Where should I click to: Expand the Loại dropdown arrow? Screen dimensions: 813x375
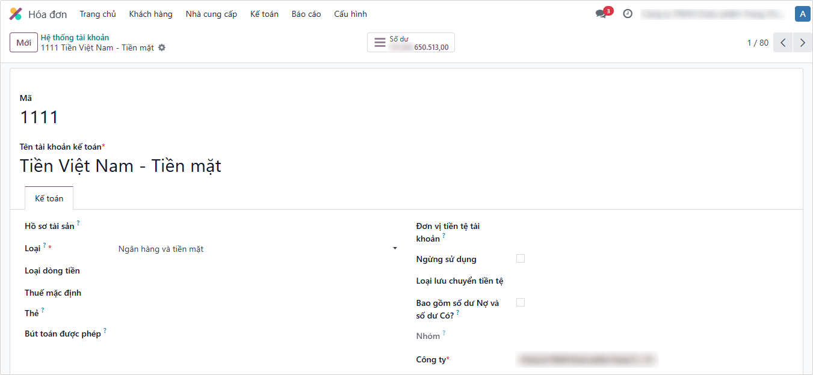click(395, 248)
